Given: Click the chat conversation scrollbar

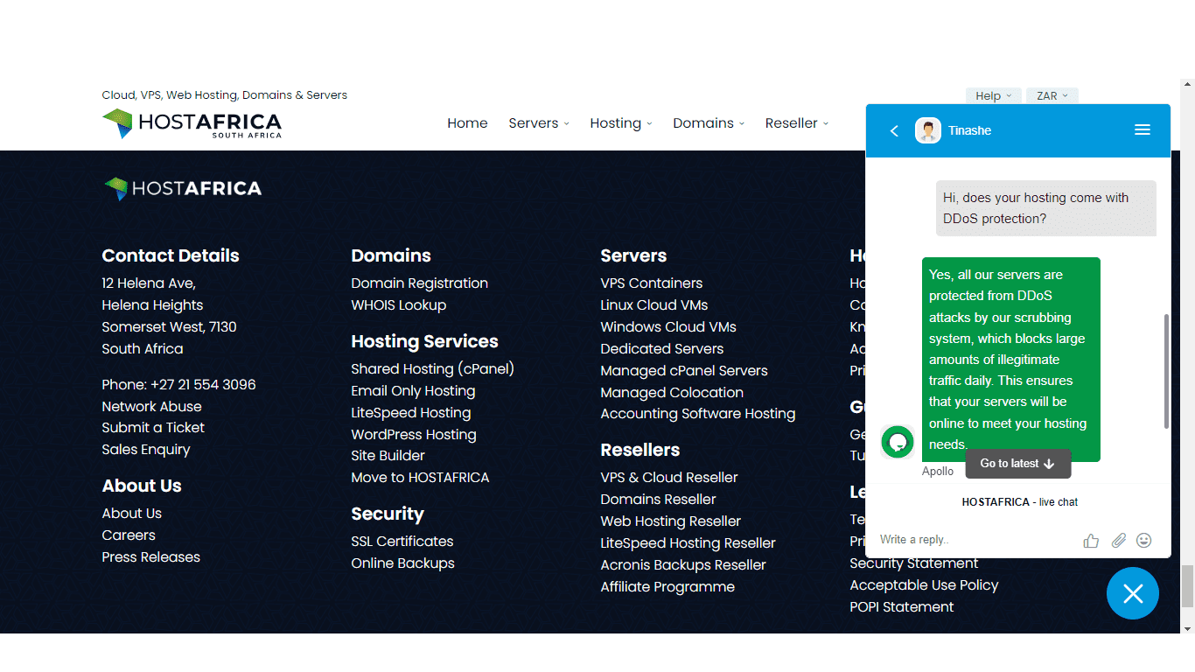Looking at the screenshot, I should (1166, 372).
